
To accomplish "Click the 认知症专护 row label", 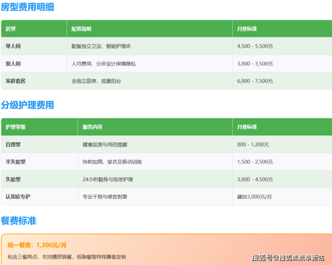I will [18, 197].
